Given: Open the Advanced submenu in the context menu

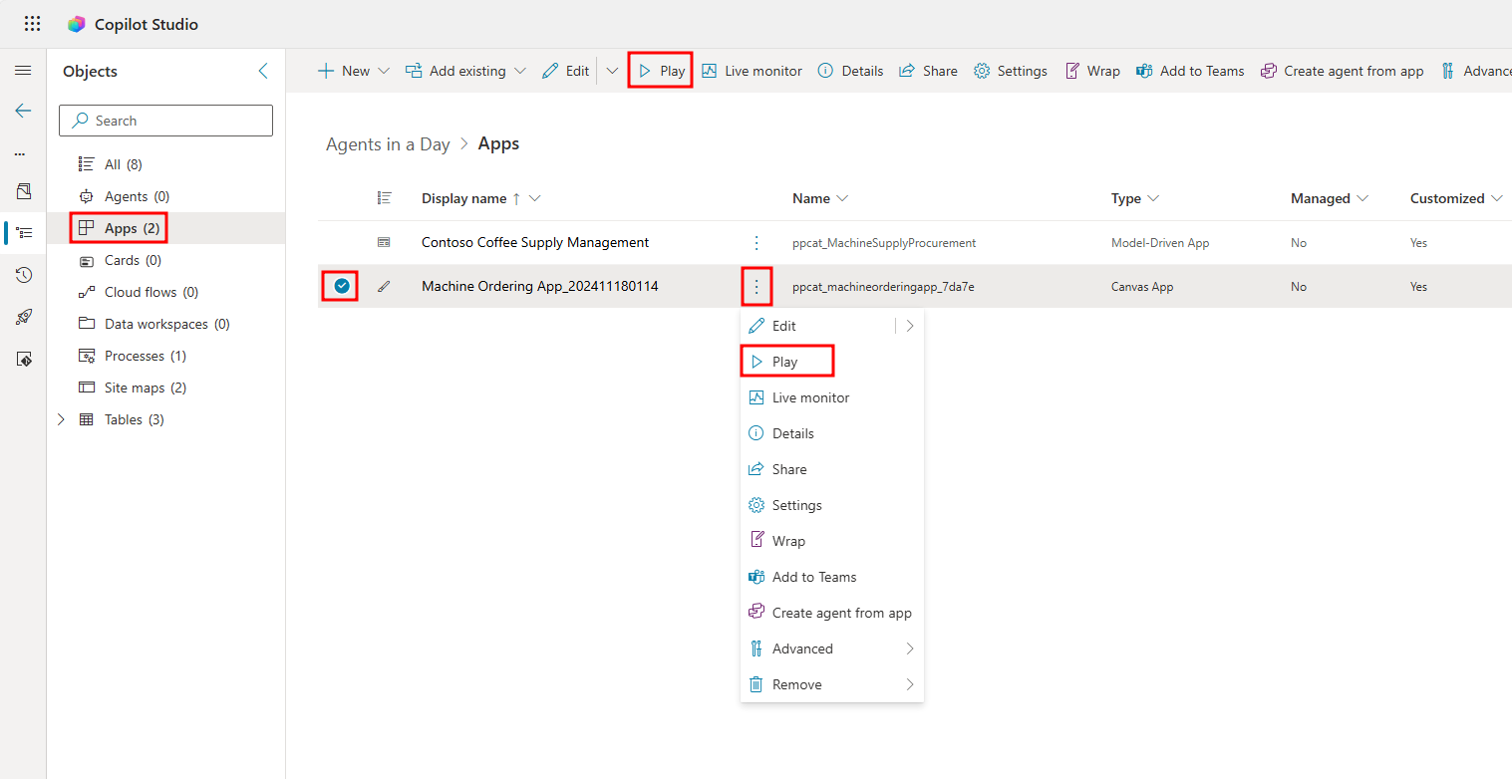Looking at the screenshot, I should coord(832,649).
